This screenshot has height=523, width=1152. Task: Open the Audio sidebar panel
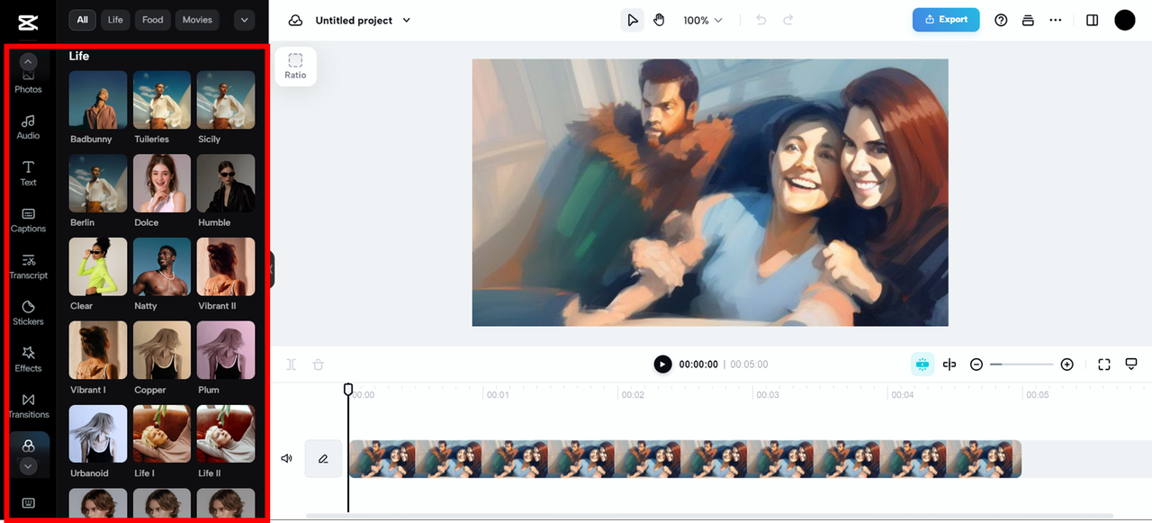[x=28, y=127]
